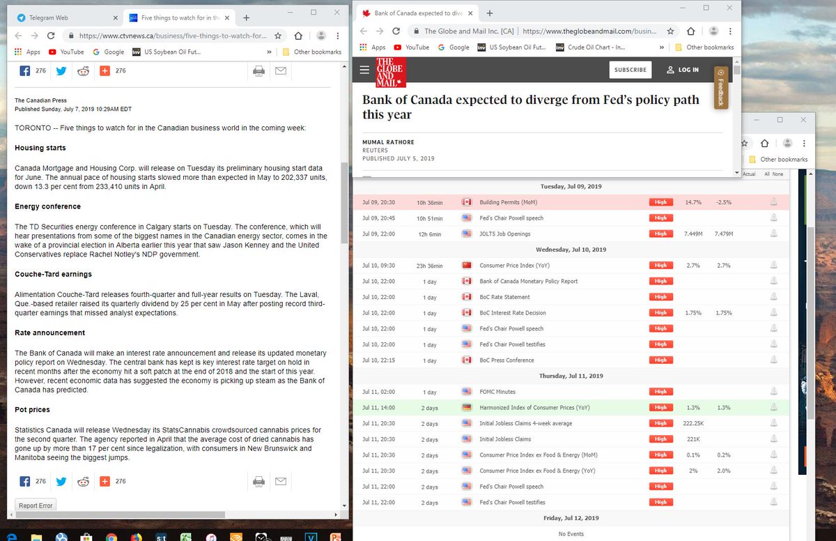This screenshot has width=836, height=541.
Task: Open Other bookmarks folder in CTV window
Action: pos(312,52)
